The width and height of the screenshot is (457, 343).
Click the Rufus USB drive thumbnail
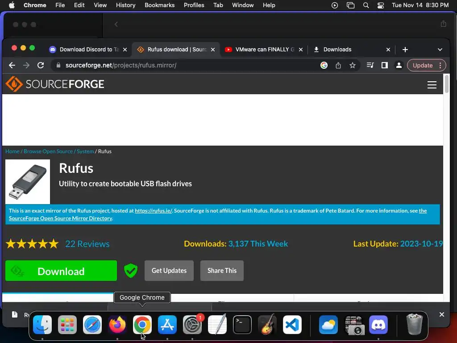[28, 182]
